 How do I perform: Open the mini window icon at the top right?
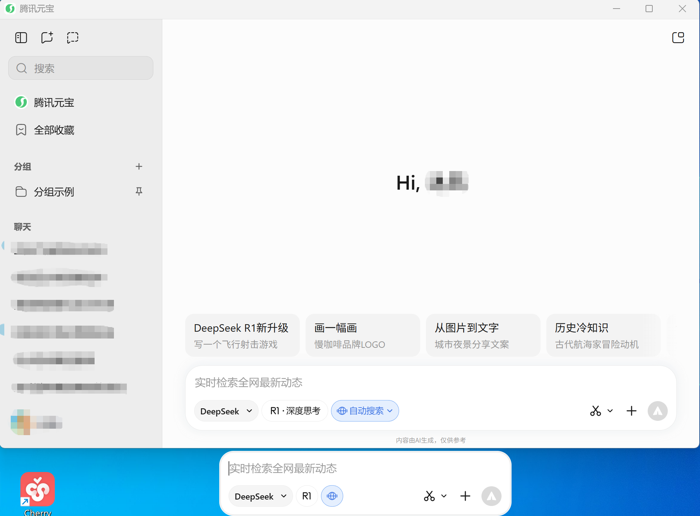[x=678, y=38]
